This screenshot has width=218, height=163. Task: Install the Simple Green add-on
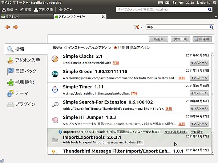[x=199, y=78]
